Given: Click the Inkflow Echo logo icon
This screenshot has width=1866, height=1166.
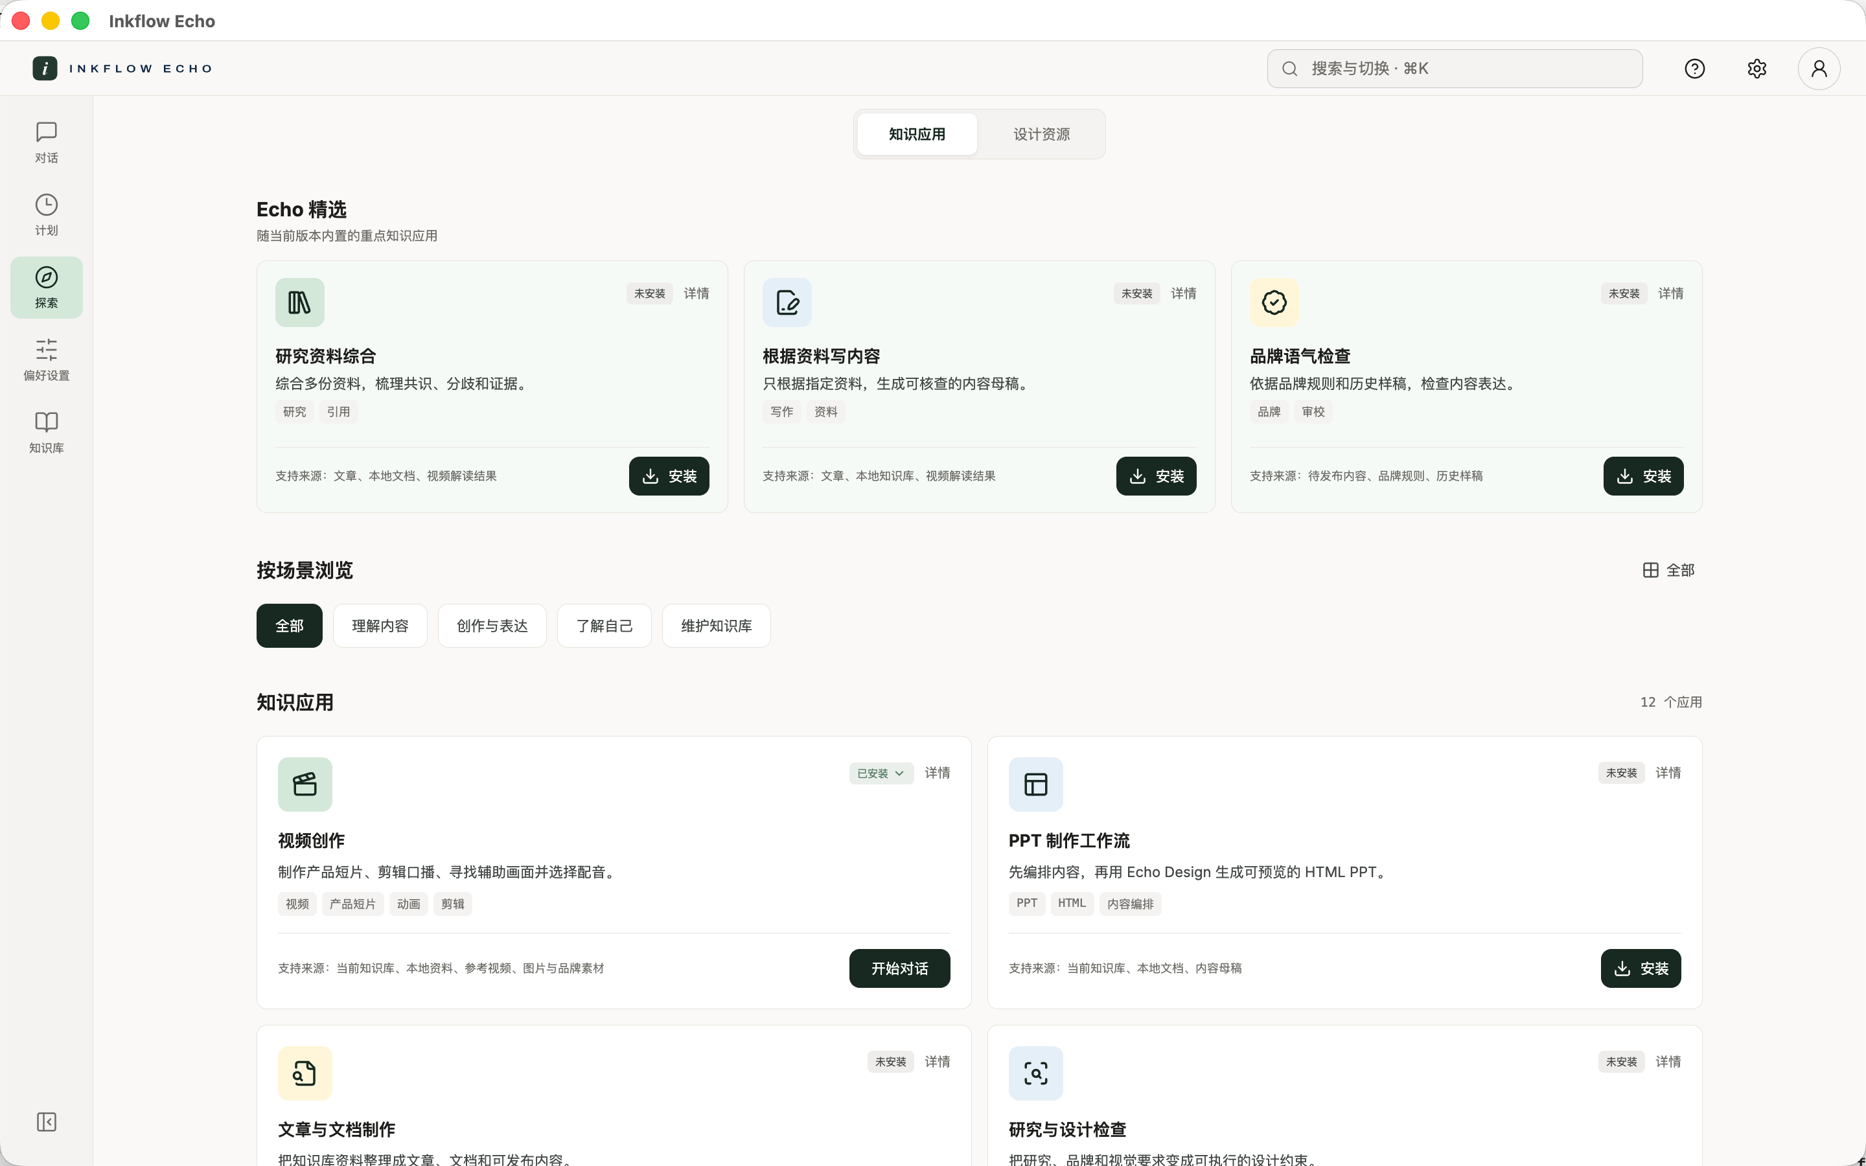Looking at the screenshot, I should click(x=45, y=69).
